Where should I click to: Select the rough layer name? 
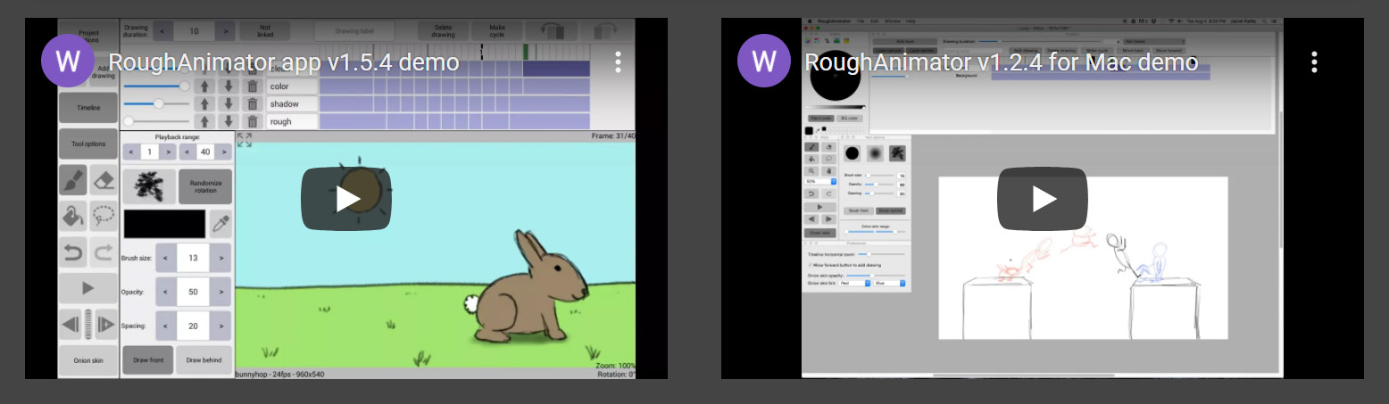[292, 121]
